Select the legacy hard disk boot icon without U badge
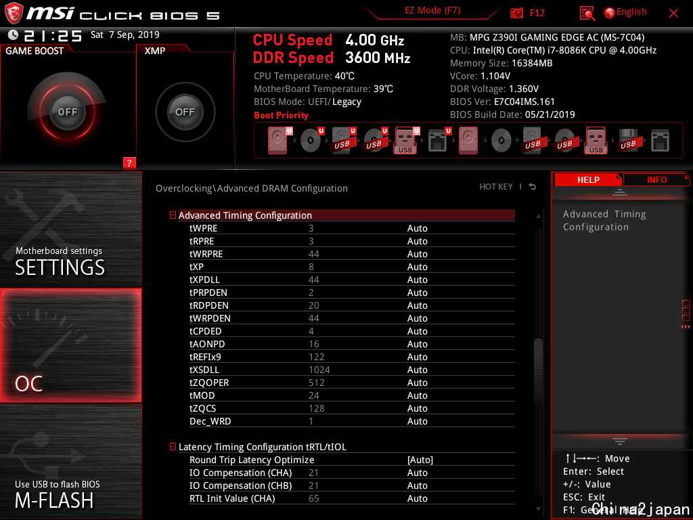 [x=468, y=140]
